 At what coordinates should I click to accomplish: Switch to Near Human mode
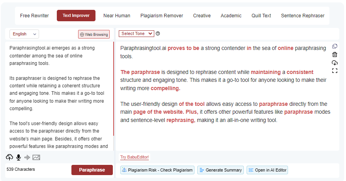117,16
